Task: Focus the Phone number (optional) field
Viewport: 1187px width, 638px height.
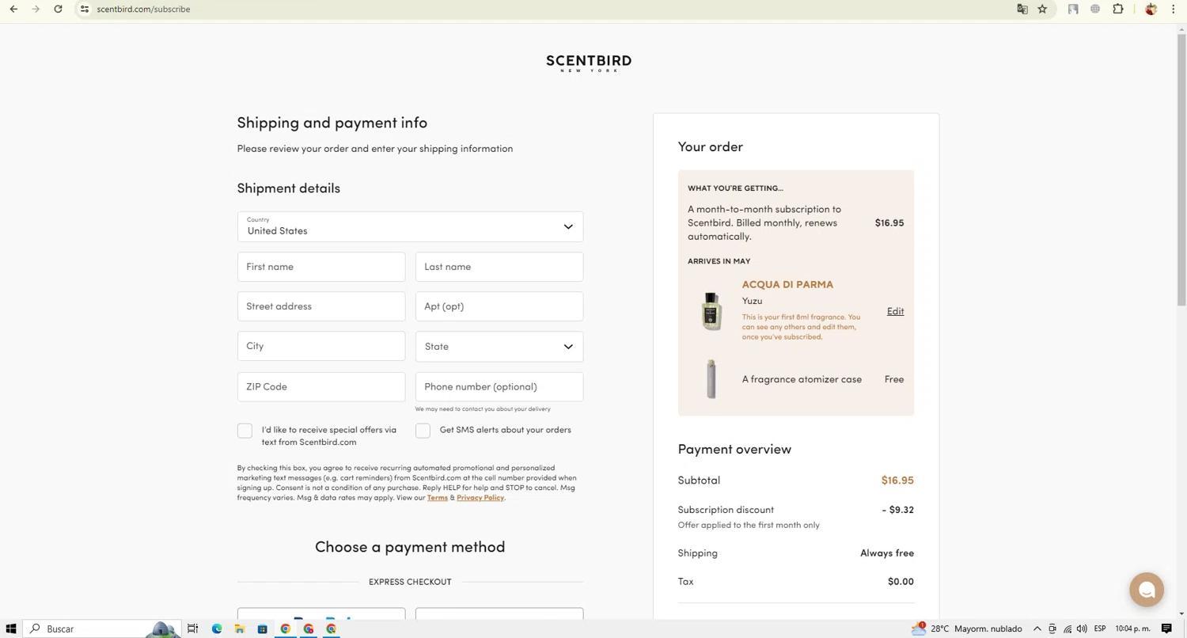Action: [x=499, y=387]
